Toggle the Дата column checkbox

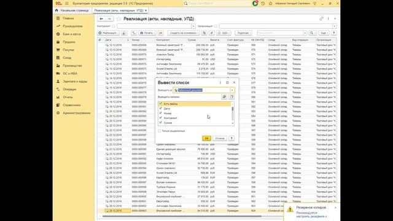point(161,109)
